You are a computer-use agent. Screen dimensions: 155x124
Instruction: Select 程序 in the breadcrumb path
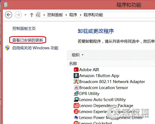(x=73, y=15)
